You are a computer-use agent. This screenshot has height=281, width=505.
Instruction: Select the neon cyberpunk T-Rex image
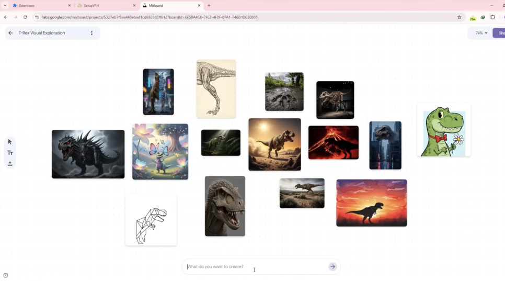point(158,92)
